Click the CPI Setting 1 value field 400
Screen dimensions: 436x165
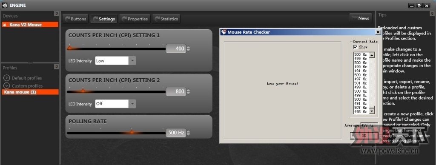[176, 48]
